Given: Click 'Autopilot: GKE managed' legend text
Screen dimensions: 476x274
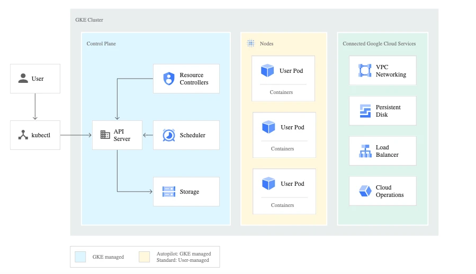Looking at the screenshot, I should point(184,254).
